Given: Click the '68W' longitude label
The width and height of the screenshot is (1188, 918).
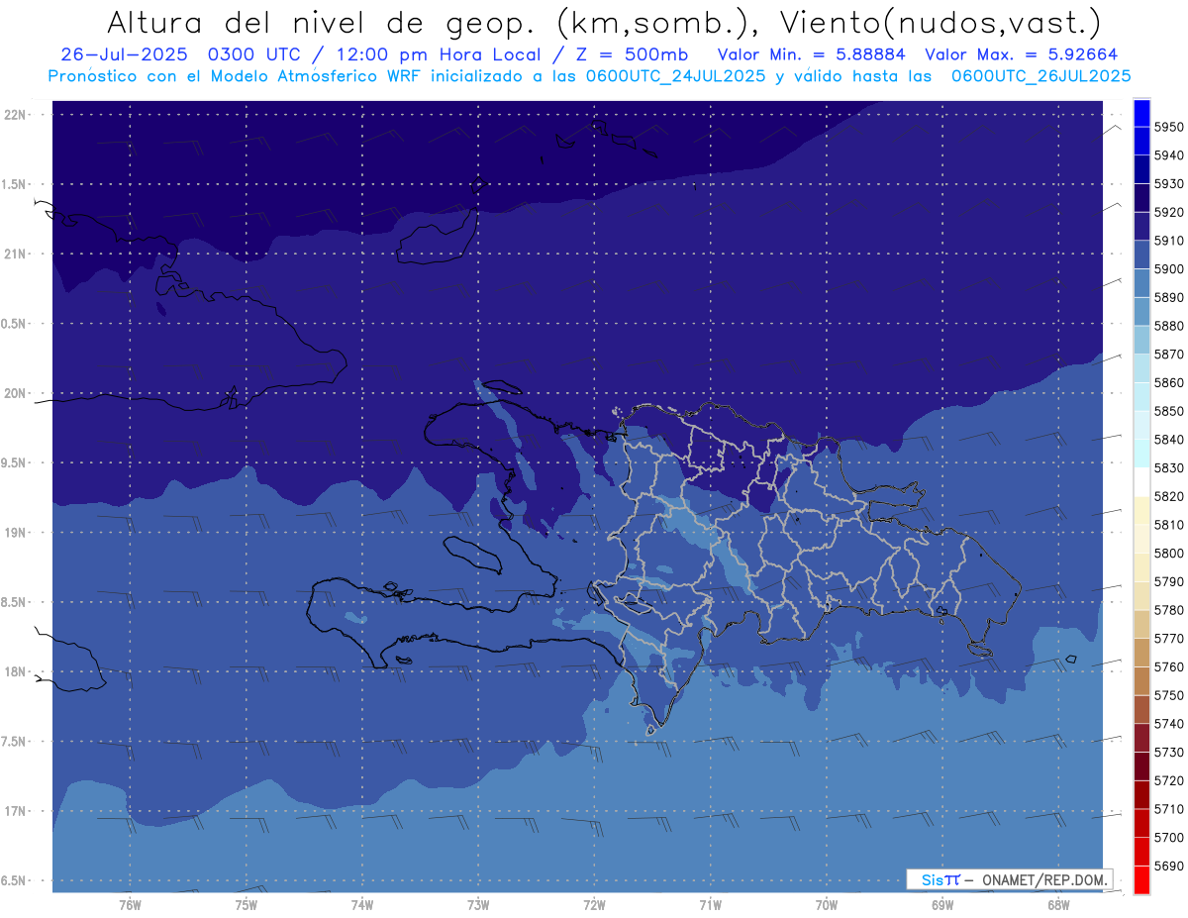Looking at the screenshot, I should pos(1058,905).
